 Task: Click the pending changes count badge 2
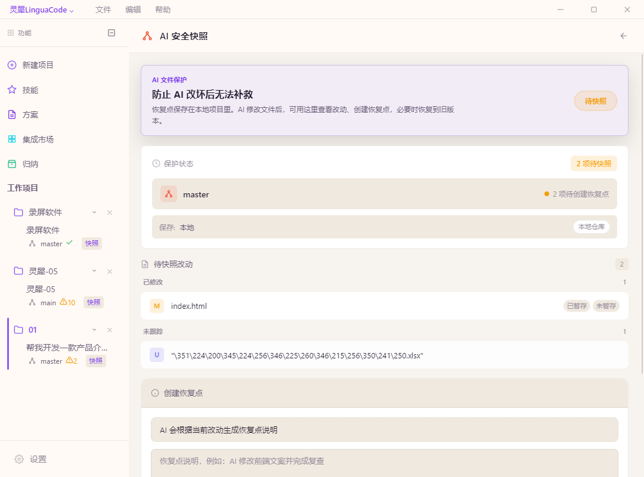622,264
